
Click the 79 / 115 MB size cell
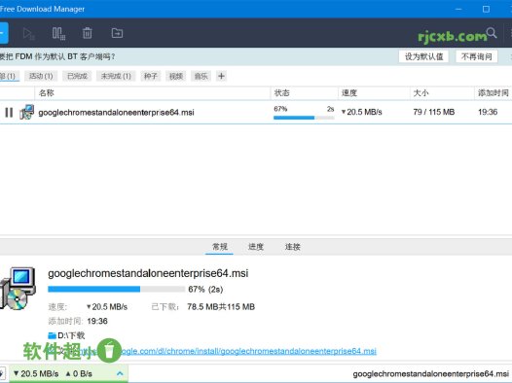tap(433, 112)
